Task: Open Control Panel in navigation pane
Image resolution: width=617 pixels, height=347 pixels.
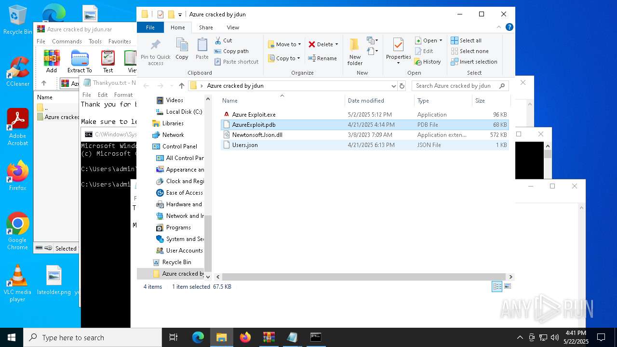Action: (x=175, y=147)
